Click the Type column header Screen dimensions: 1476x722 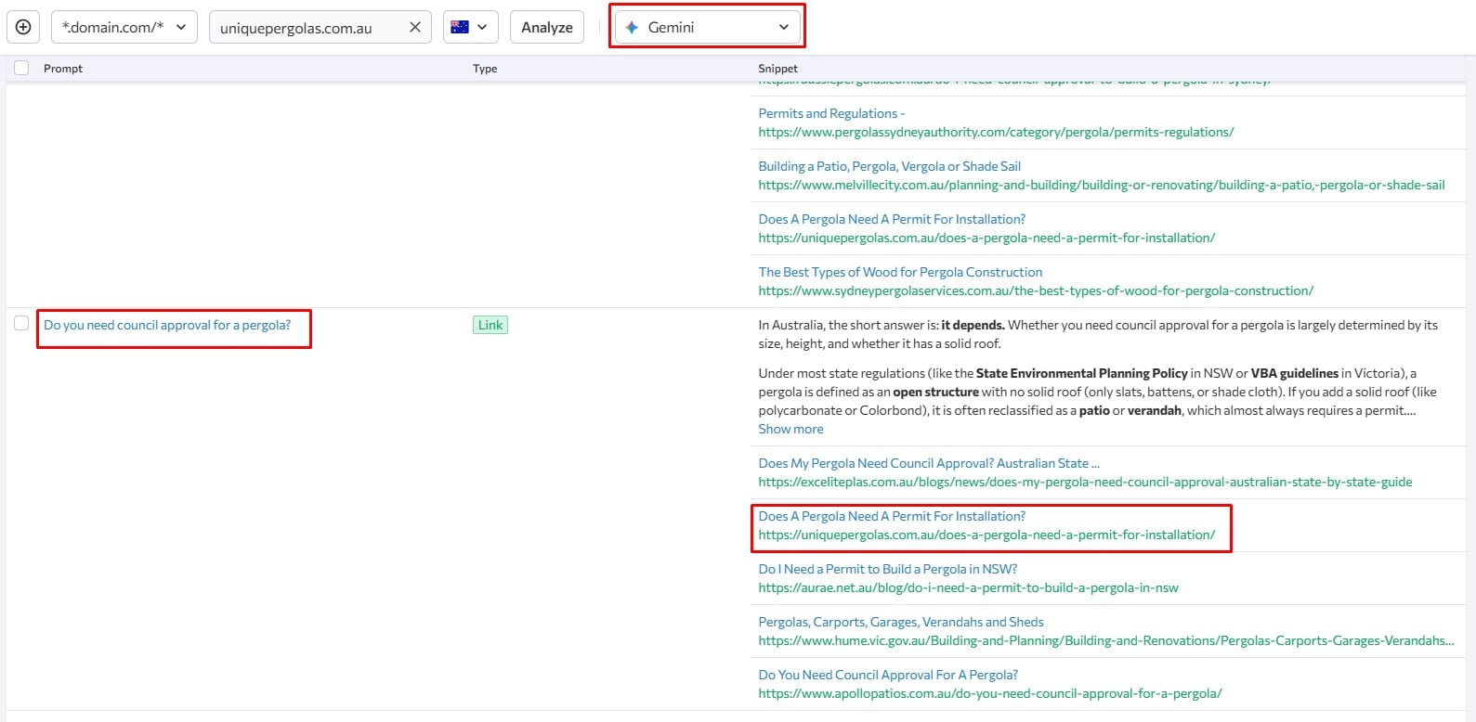tap(485, 69)
